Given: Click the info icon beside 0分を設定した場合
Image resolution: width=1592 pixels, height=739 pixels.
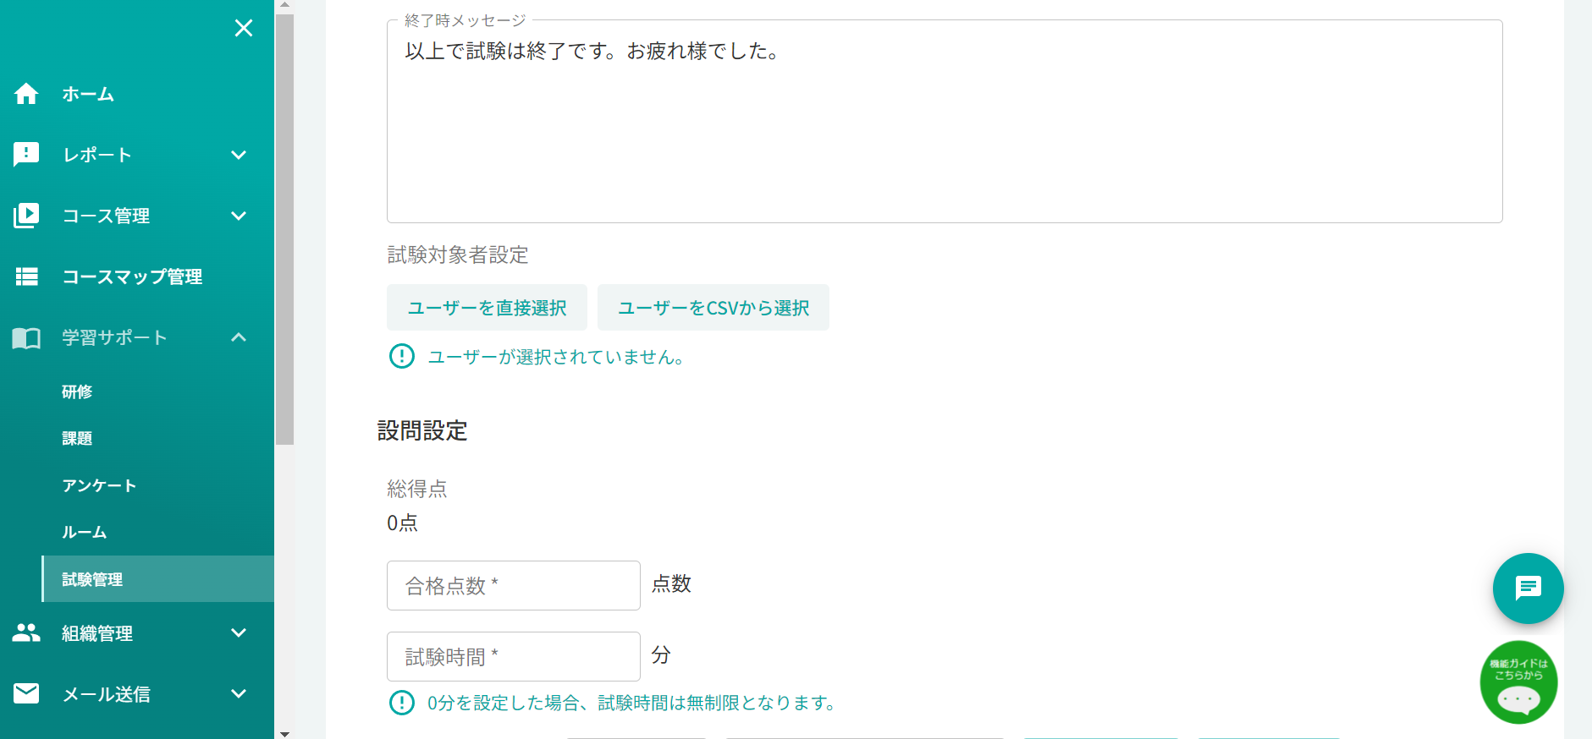Looking at the screenshot, I should [x=402, y=702].
